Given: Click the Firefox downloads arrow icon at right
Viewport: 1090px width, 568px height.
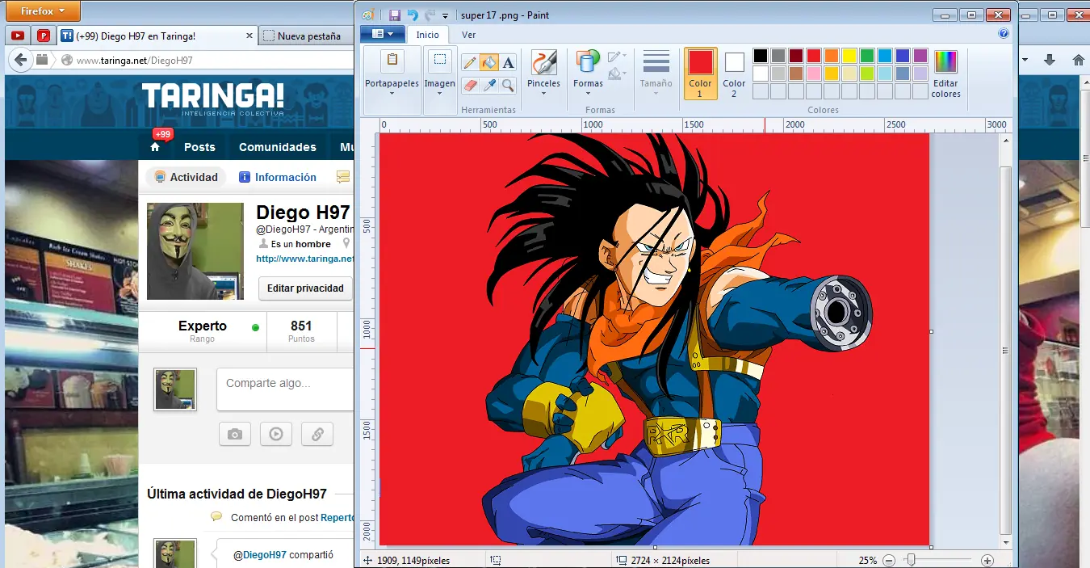Looking at the screenshot, I should (x=1050, y=60).
